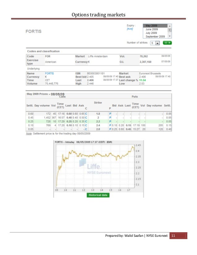
Task: Open the Number of strikes dropdown
Action: point(157,43)
